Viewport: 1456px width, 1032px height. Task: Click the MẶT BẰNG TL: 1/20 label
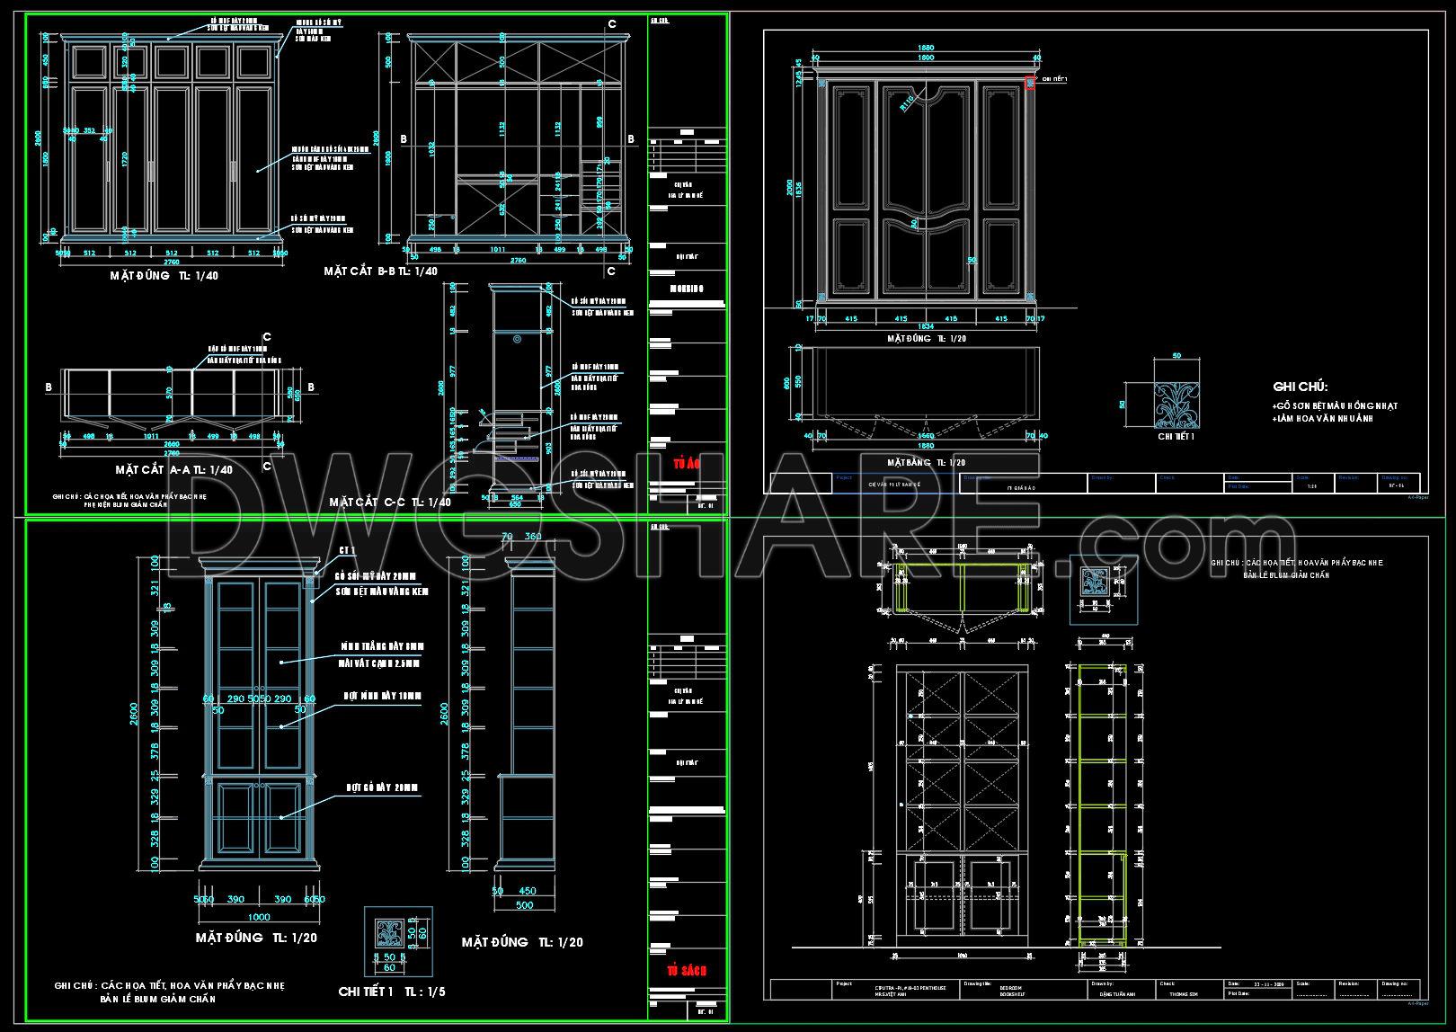[927, 462]
